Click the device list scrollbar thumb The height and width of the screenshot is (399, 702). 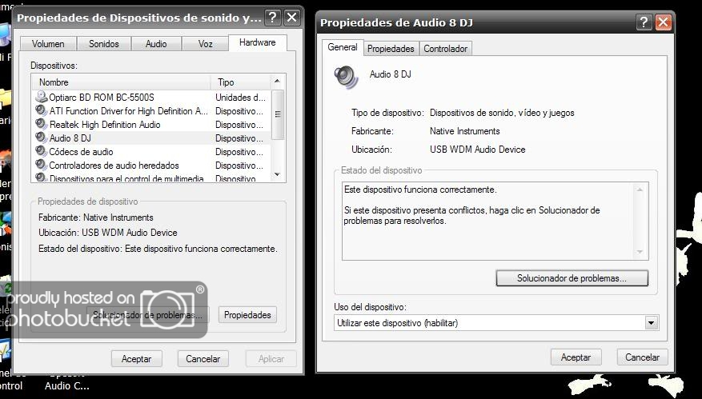[278, 114]
